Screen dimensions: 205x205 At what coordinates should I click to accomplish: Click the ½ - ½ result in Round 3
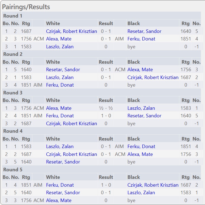(x=106, y=108)
